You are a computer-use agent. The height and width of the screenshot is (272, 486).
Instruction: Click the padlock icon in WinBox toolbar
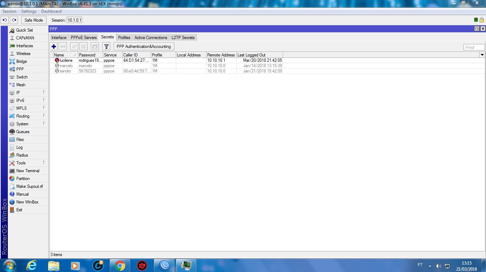click(482, 20)
